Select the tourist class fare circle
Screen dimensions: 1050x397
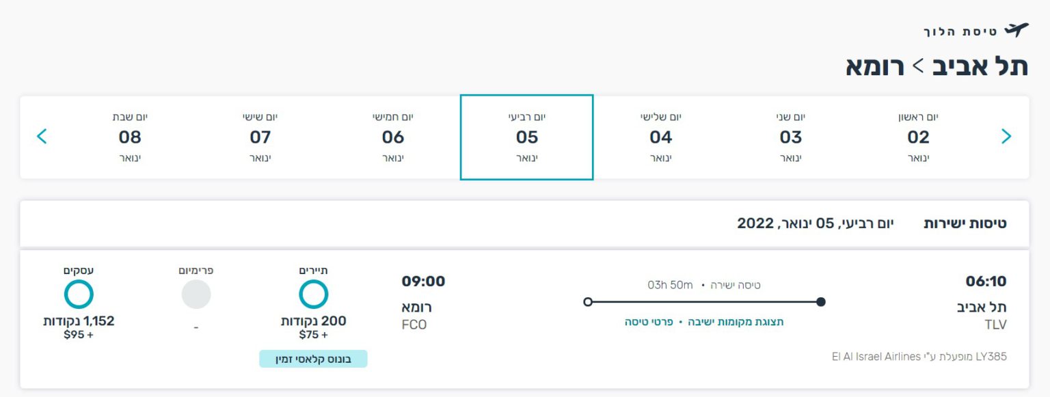pyautogui.click(x=314, y=295)
